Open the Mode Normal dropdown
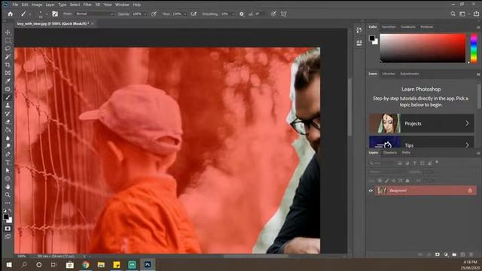This screenshot has height=271, width=482. (x=95, y=14)
